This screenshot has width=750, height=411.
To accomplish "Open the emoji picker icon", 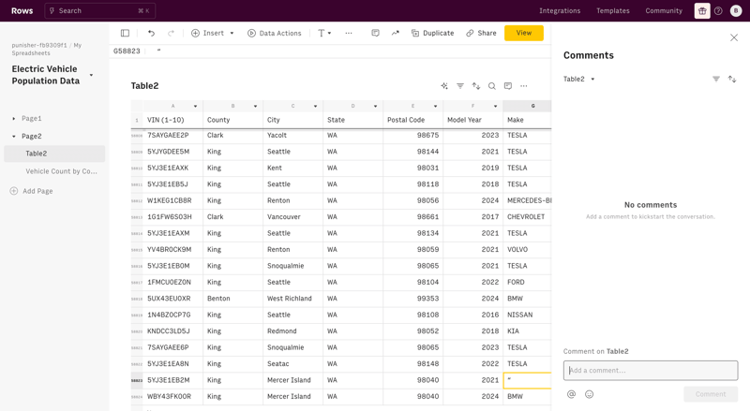I will 590,394.
